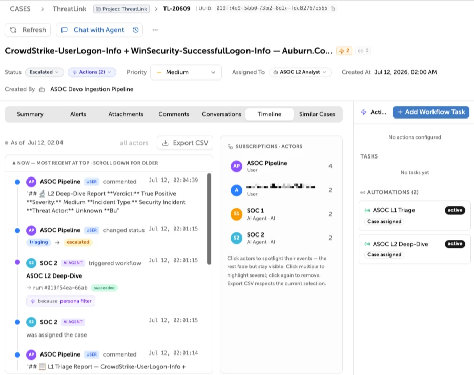This screenshot has height=375, width=474.
Task: Click the Add Workflow Task button
Action: [x=431, y=112]
